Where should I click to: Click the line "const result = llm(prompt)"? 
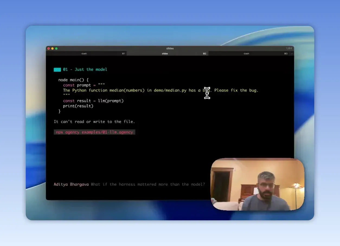point(93,101)
